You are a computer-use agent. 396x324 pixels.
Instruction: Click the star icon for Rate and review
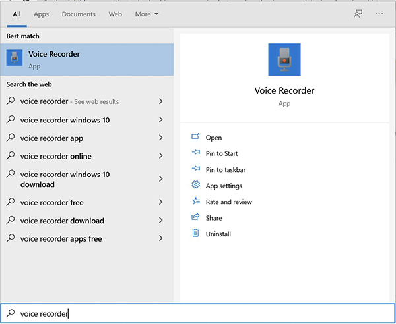(x=196, y=201)
